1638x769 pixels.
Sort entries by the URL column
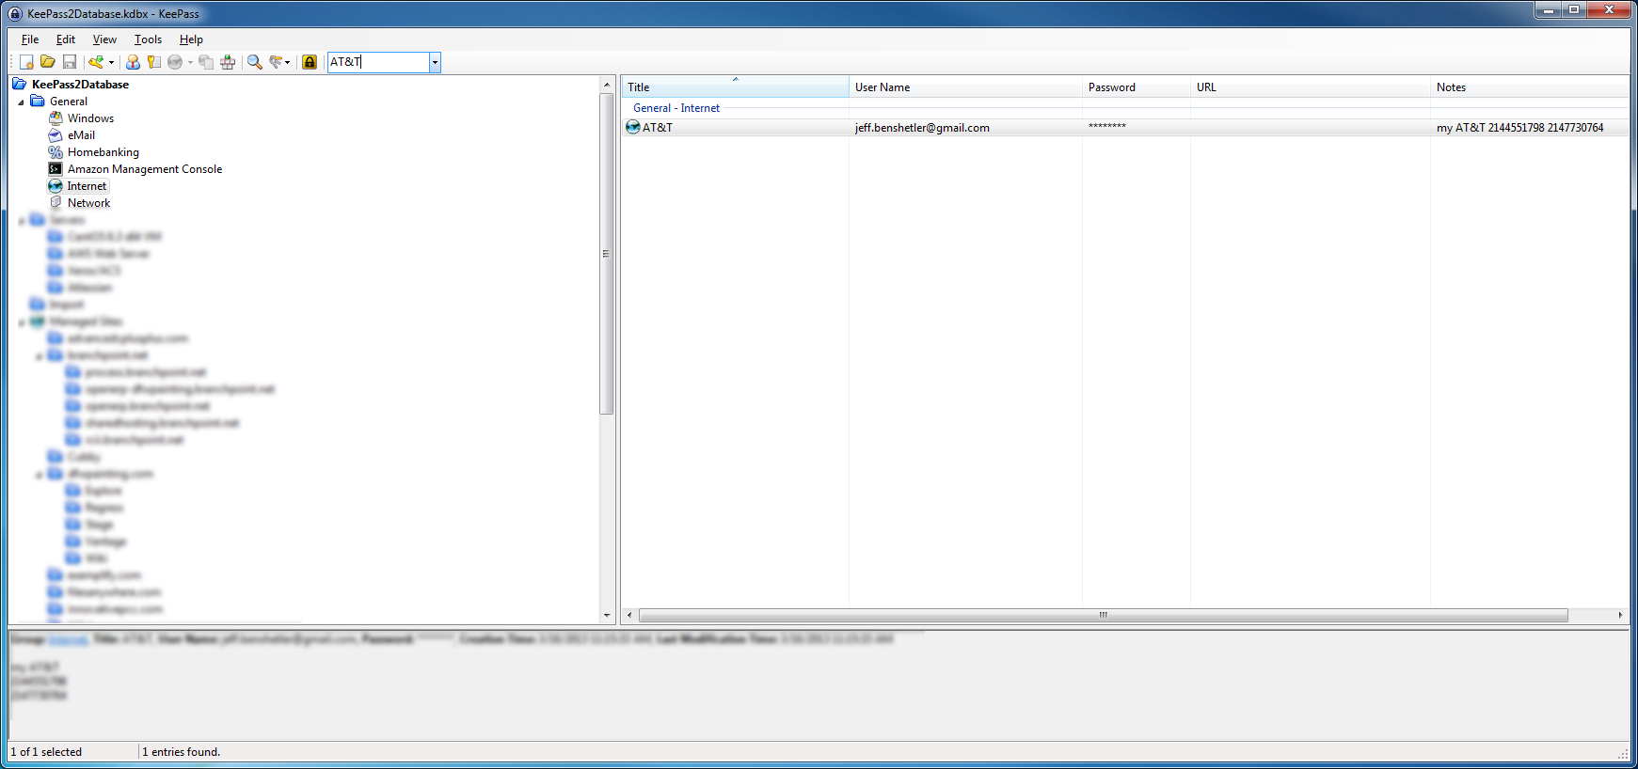[x=1311, y=87]
